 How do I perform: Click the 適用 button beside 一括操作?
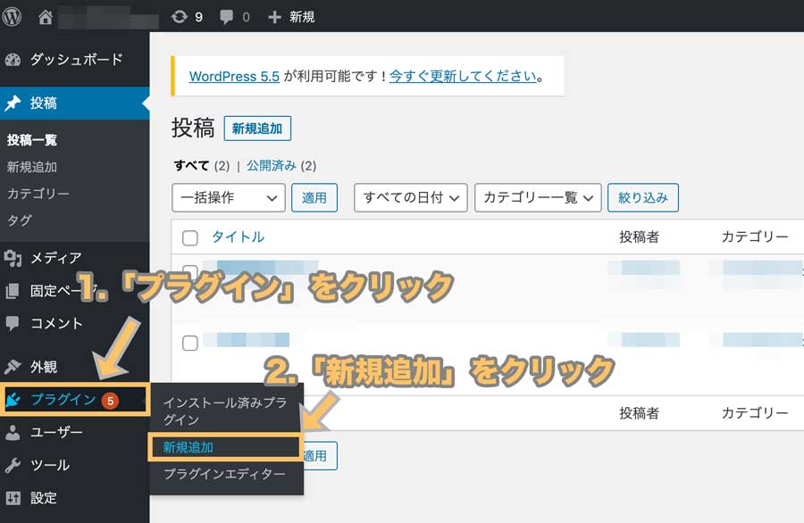click(x=314, y=198)
